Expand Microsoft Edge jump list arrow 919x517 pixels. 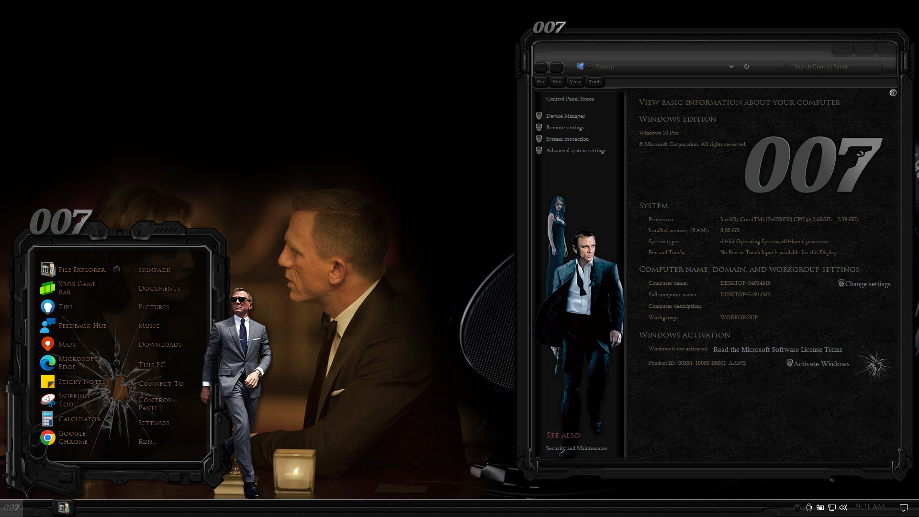coord(117,363)
